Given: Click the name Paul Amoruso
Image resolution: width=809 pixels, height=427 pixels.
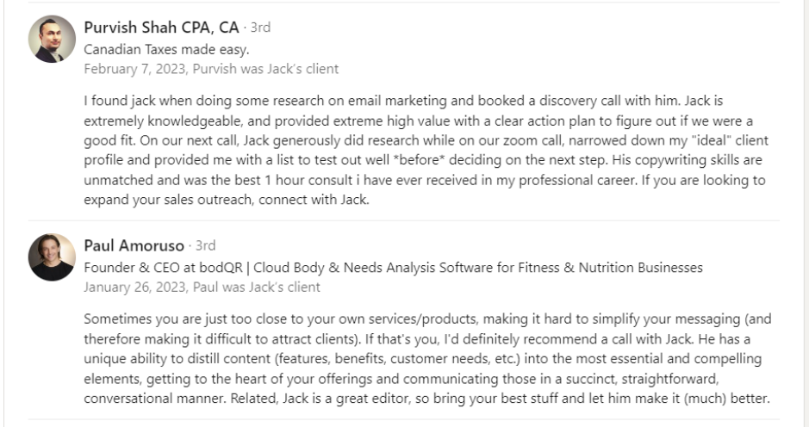Looking at the screenshot, I should pyautogui.click(x=134, y=245).
